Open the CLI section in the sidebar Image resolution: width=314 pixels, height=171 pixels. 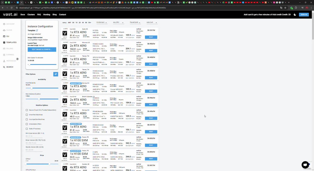click(6, 36)
